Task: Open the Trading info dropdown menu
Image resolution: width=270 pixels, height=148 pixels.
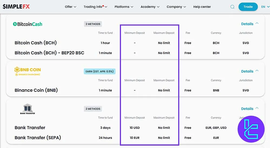Action: [x=95, y=7]
